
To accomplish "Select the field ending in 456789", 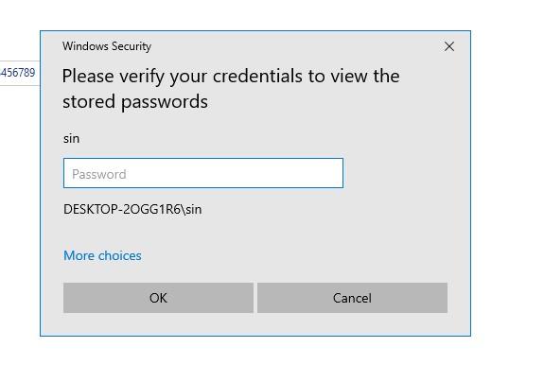I will point(20,73).
